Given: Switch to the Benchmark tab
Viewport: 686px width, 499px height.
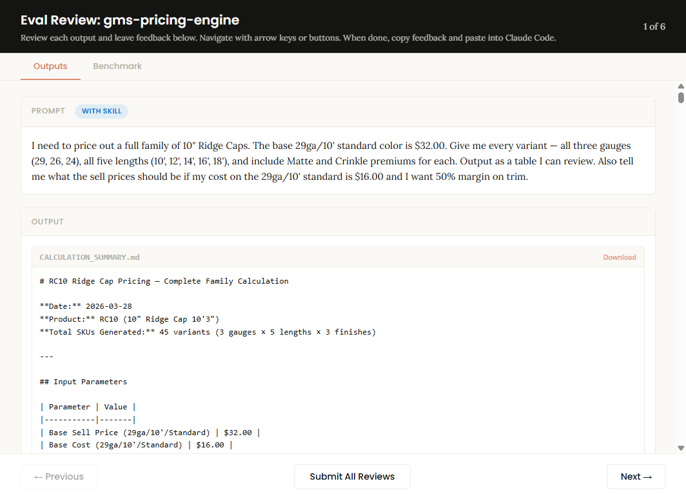Looking at the screenshot, I should (117, 66).
